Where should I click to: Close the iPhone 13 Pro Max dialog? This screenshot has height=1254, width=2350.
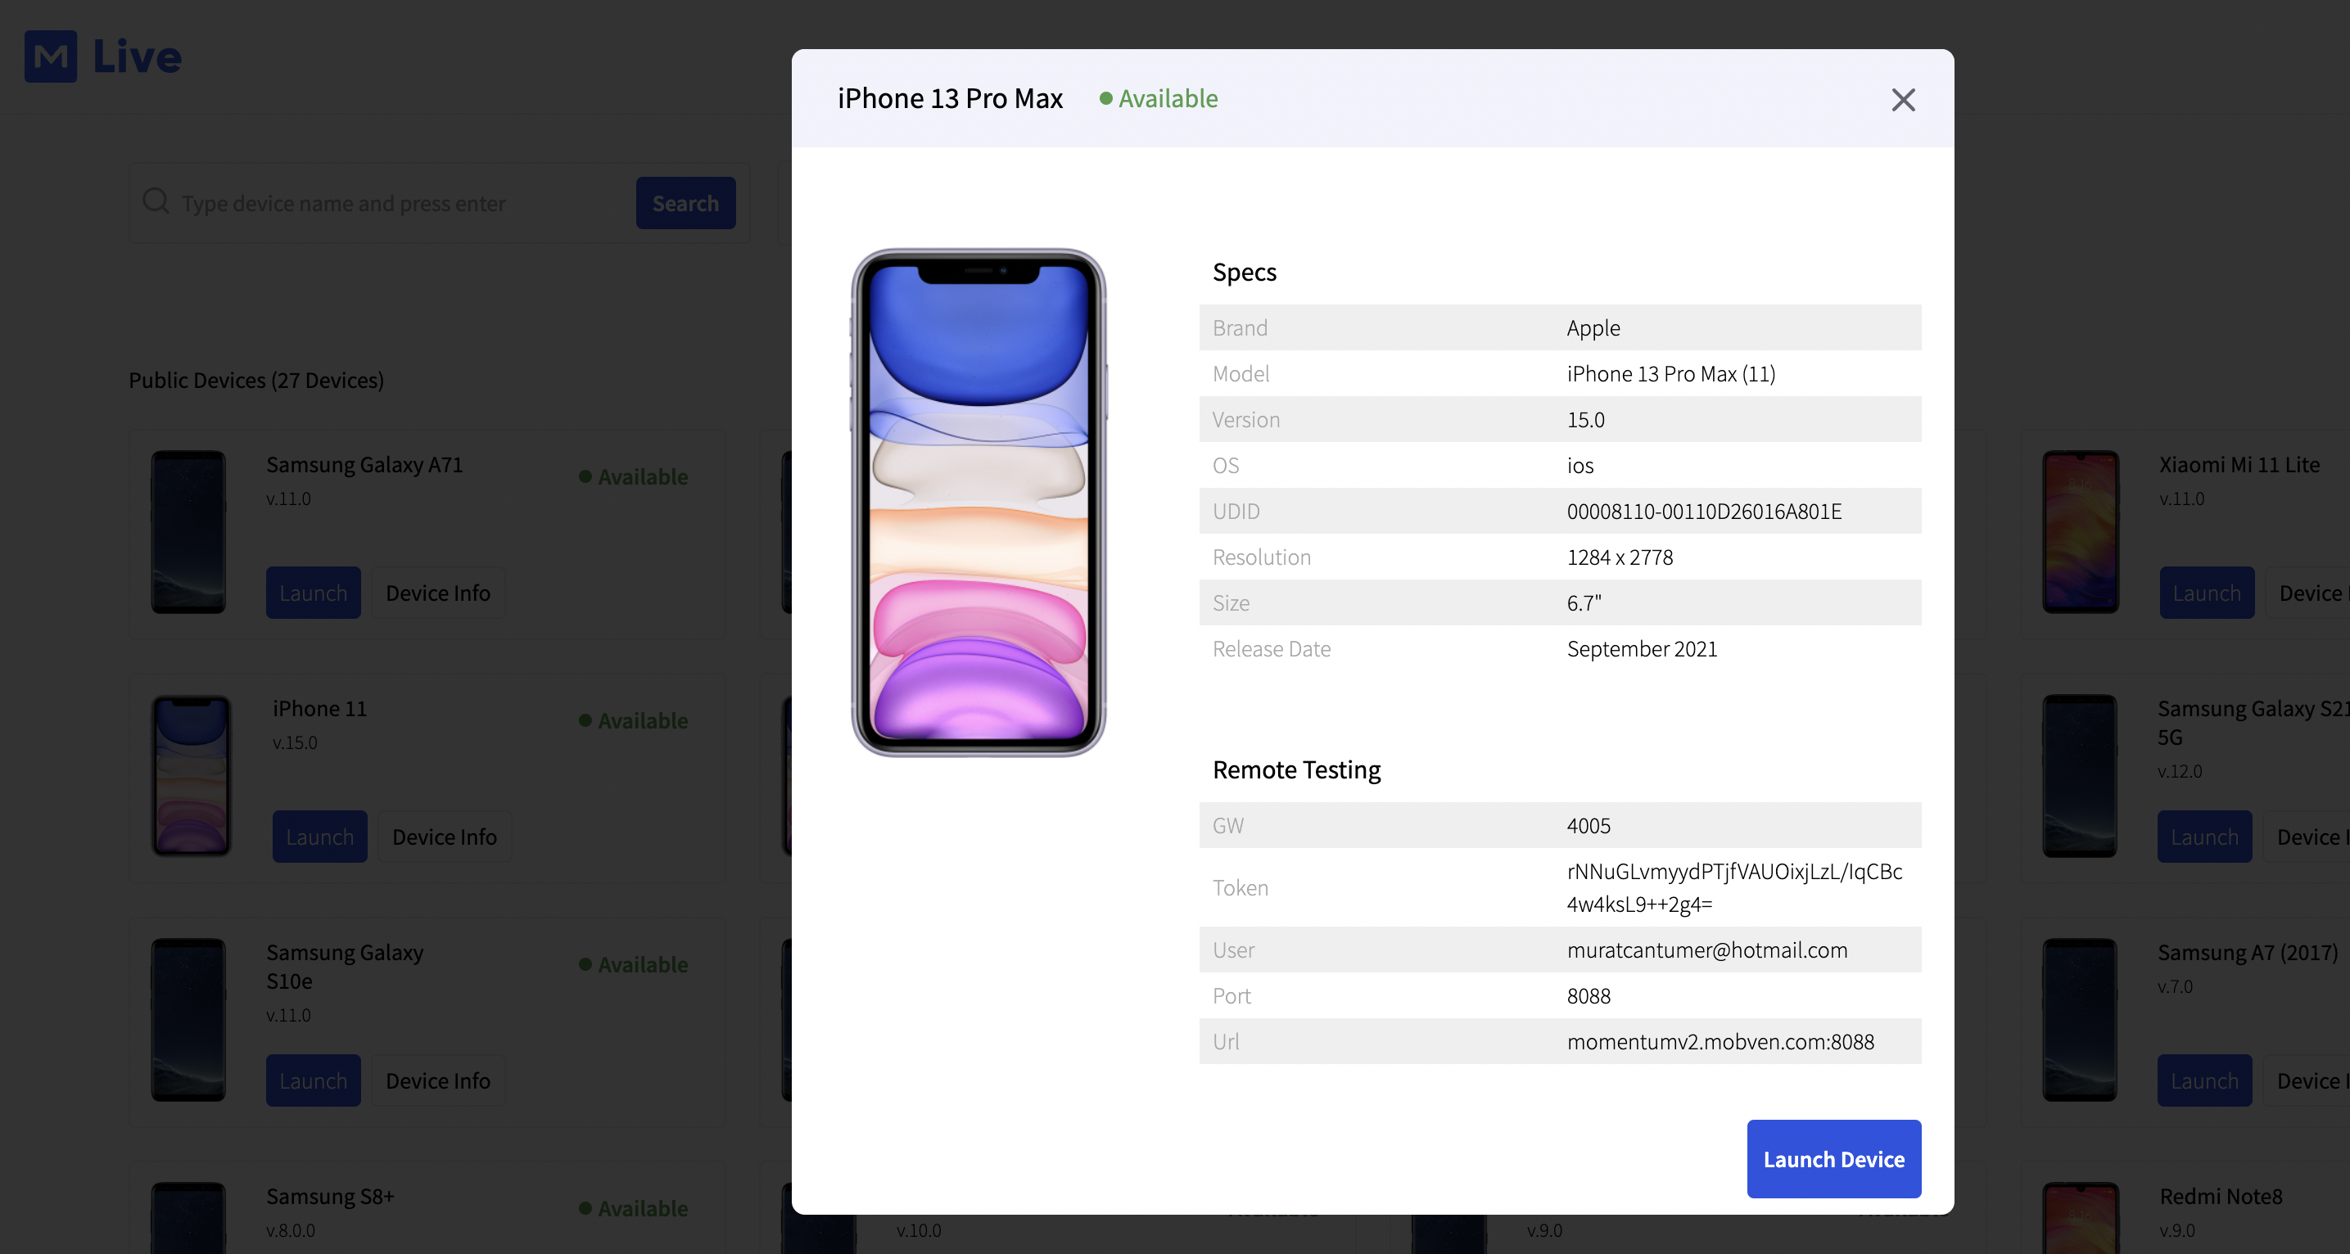(1903, 99)
